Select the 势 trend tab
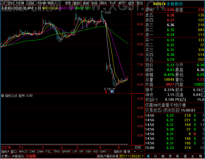Screen dimensions: 205x159 pos(170,156)
